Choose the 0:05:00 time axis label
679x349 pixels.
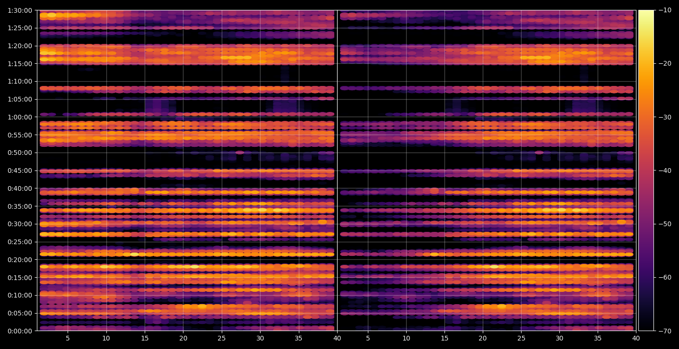tap(20, 313)
